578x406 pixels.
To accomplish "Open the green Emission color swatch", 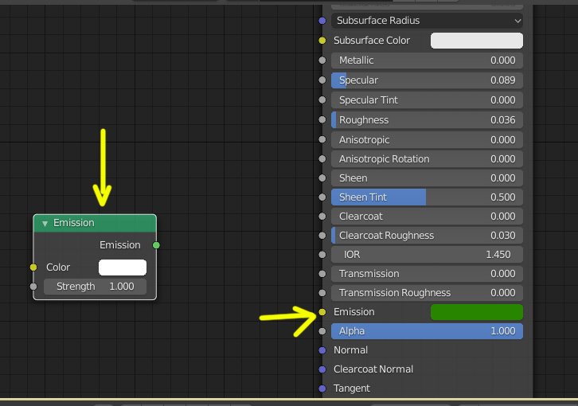I will click(x=477, y=312).
